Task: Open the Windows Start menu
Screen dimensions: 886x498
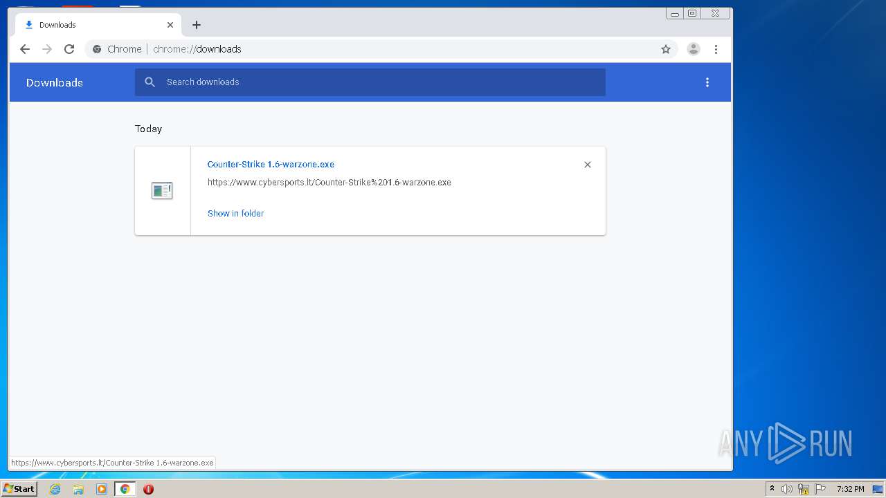Action: pos(19,489)
